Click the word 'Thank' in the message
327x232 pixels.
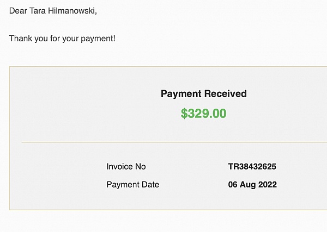(21, 39)
